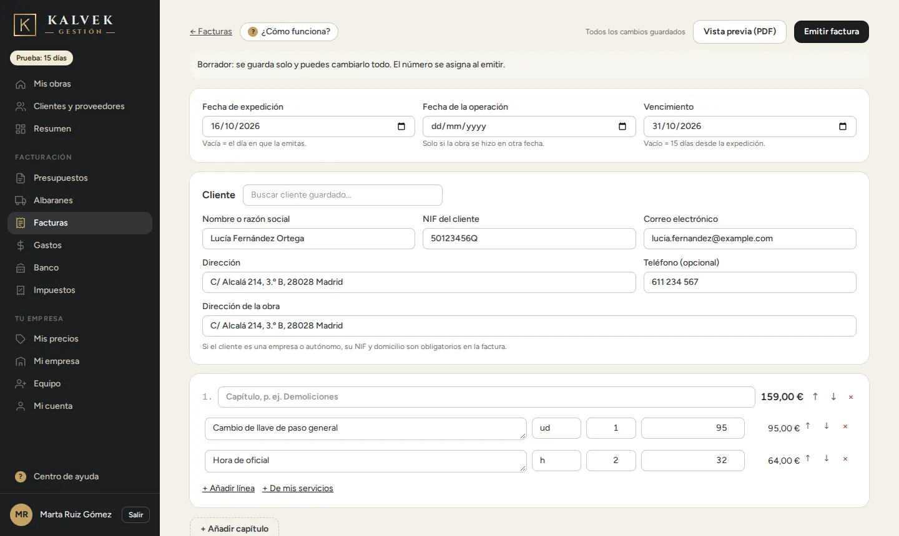Move chapter 1 down with arrow
899x536 pixels.
pos(833,397)
